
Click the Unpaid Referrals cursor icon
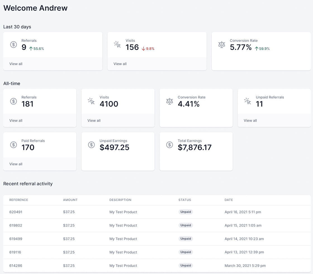coord(248,101)
